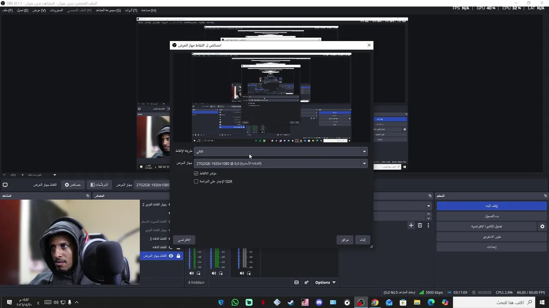Screen dimensions: 549x308
Task: Open the capture method dropdown in properties dialog
Action: pyautogui.click(x=281, y=151)
